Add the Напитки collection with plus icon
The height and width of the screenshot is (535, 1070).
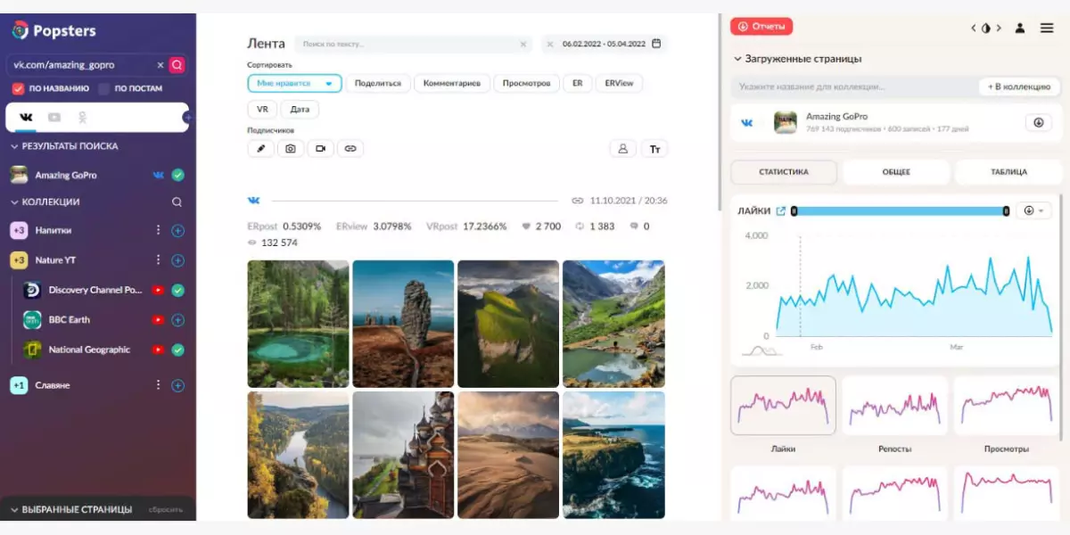(x=177, y=230)
